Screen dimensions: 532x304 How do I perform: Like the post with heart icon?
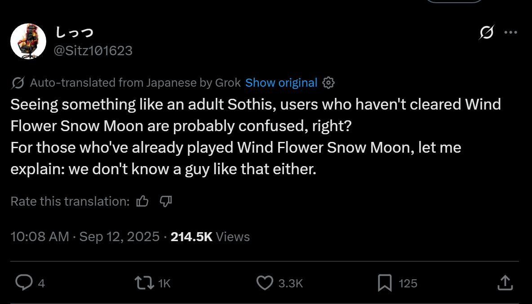click(265, 283)
